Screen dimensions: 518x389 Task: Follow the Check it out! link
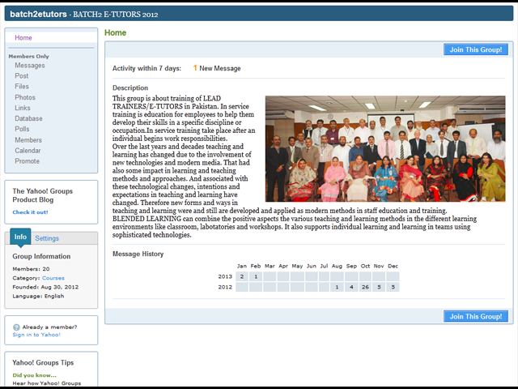31,212
